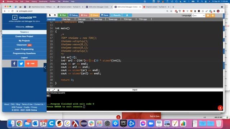Bookmark page with star icon

[x=171, y=11]
